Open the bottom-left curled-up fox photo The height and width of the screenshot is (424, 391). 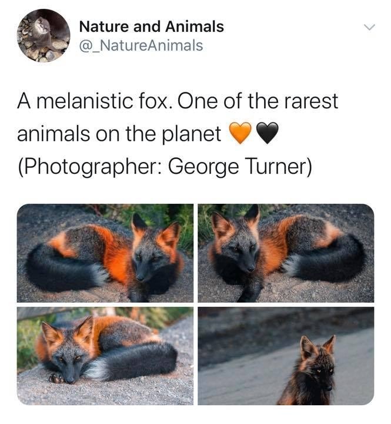[x=105, y=356]
